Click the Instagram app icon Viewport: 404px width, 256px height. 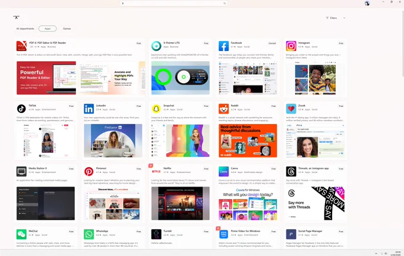click(x=291, y=46)
